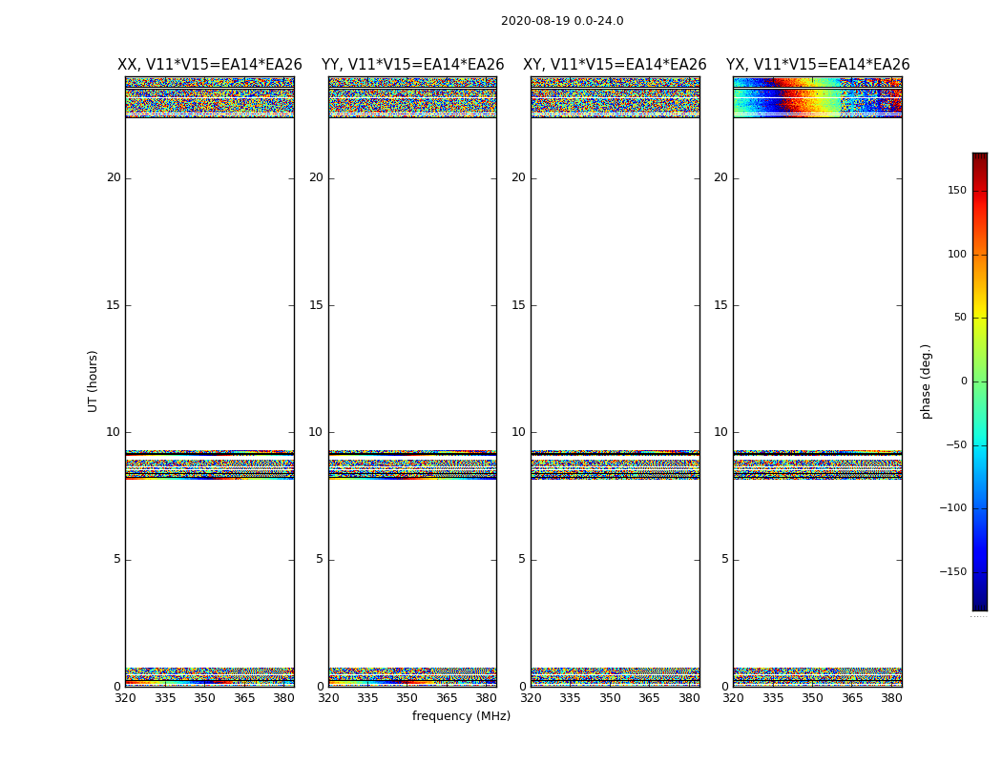Click the colorbar tick label −150
The height and width of the screenshot is (763, 1002).
953,571
